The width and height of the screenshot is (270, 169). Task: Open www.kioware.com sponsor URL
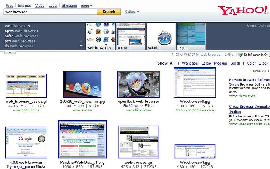[243, 96]
